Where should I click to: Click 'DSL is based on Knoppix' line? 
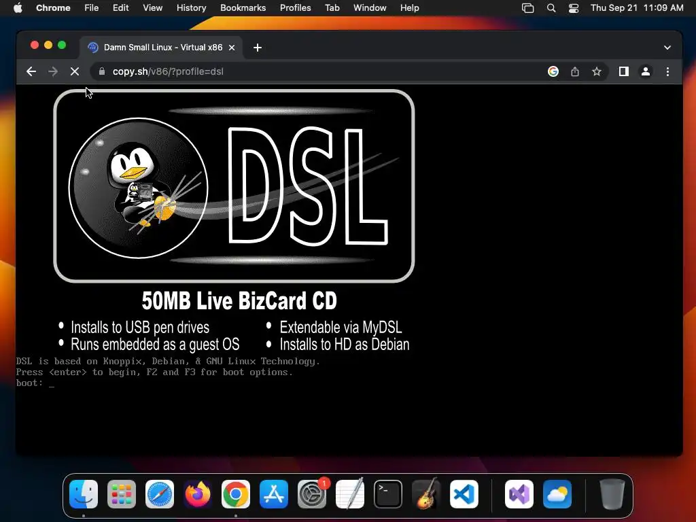click(168, 362)
